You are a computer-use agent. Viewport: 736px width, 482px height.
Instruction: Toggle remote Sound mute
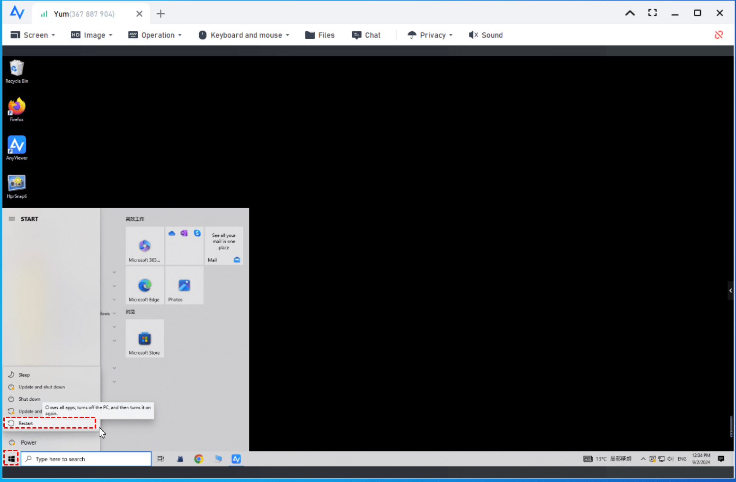(486, 35)
